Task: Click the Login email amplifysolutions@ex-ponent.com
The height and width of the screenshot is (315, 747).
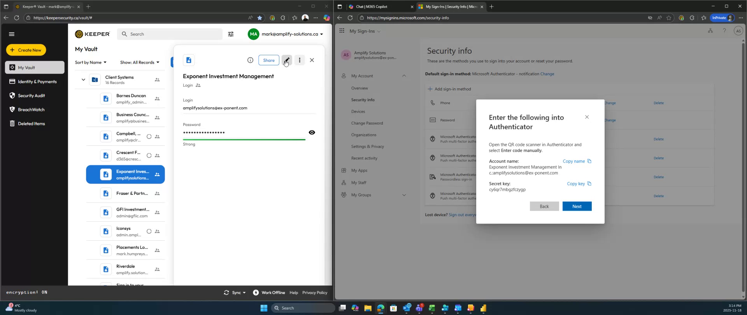Action: [215, 108]
